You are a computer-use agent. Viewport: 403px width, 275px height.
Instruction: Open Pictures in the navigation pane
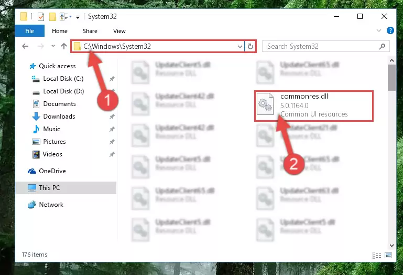tap(55, 142)
